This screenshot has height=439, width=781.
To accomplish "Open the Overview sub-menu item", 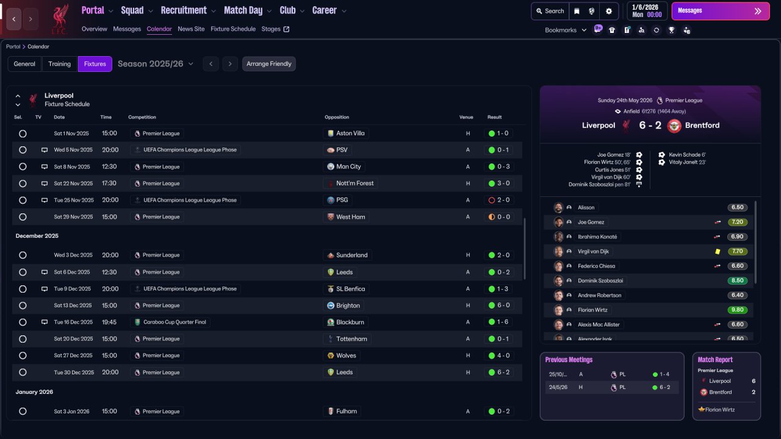I will (x=94, y=29).
